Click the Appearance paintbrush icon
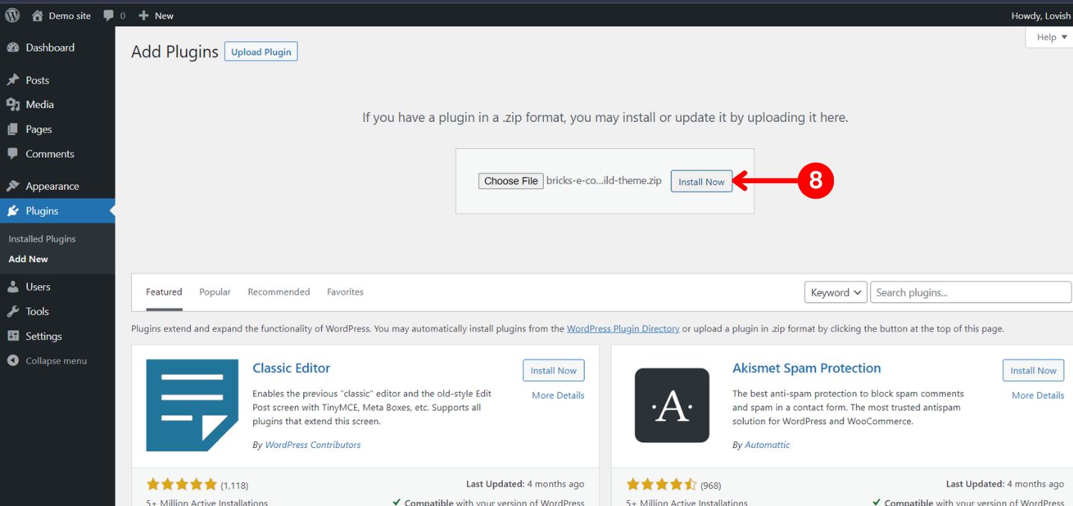The image size is (1073, 506). pyautogui.click(x=13, y=186)
